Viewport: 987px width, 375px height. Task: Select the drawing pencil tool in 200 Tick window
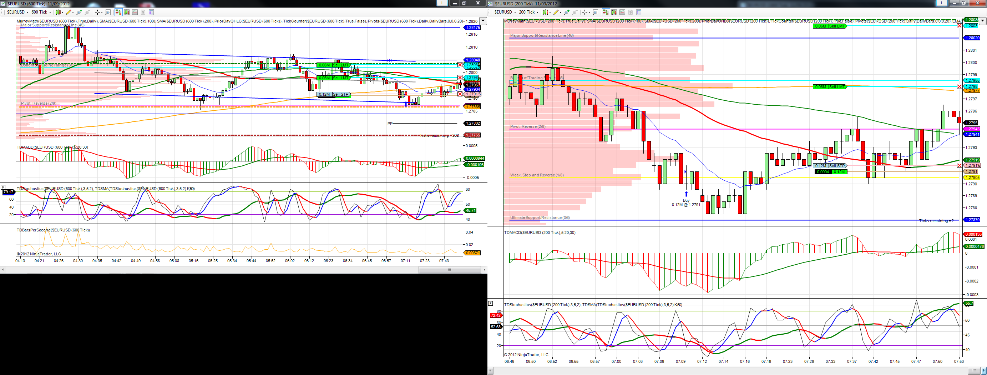coord(556,12)
